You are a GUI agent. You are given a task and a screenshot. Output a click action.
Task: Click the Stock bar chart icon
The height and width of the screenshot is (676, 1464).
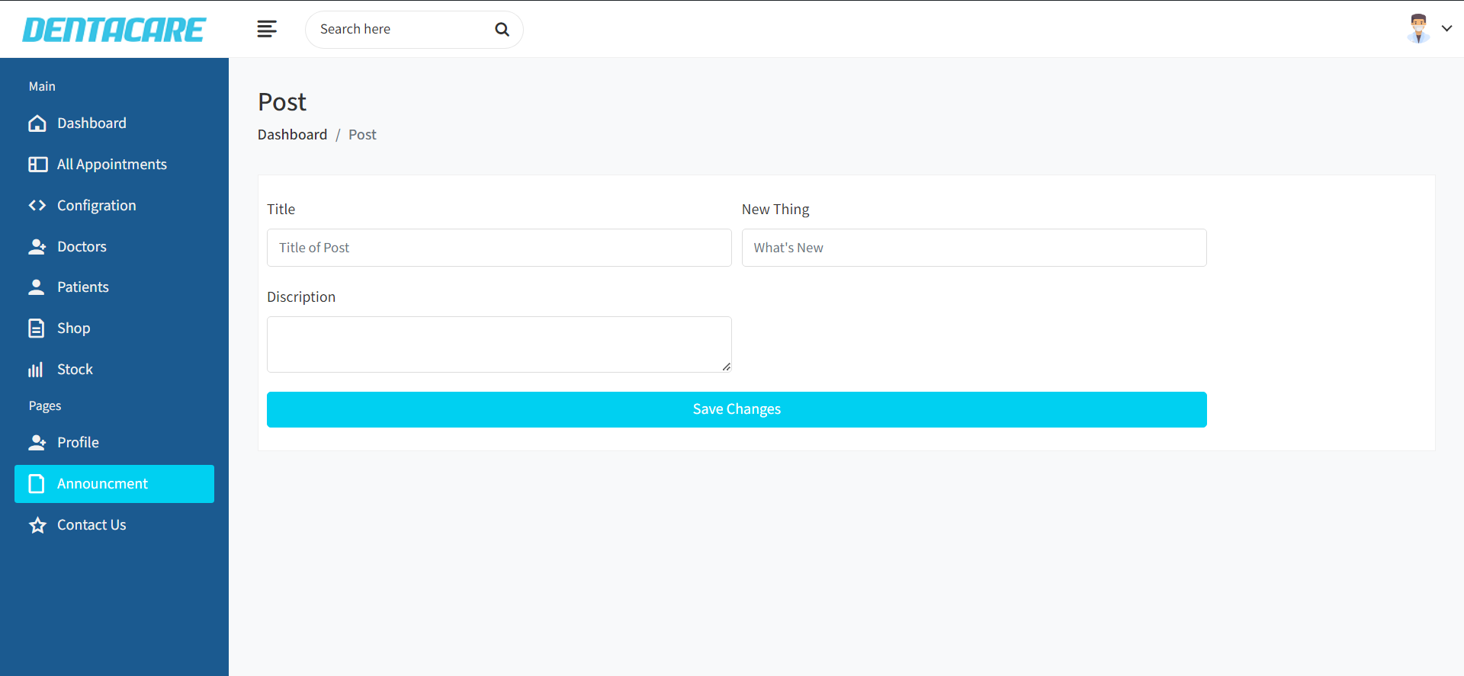click(x=36, y=370)
